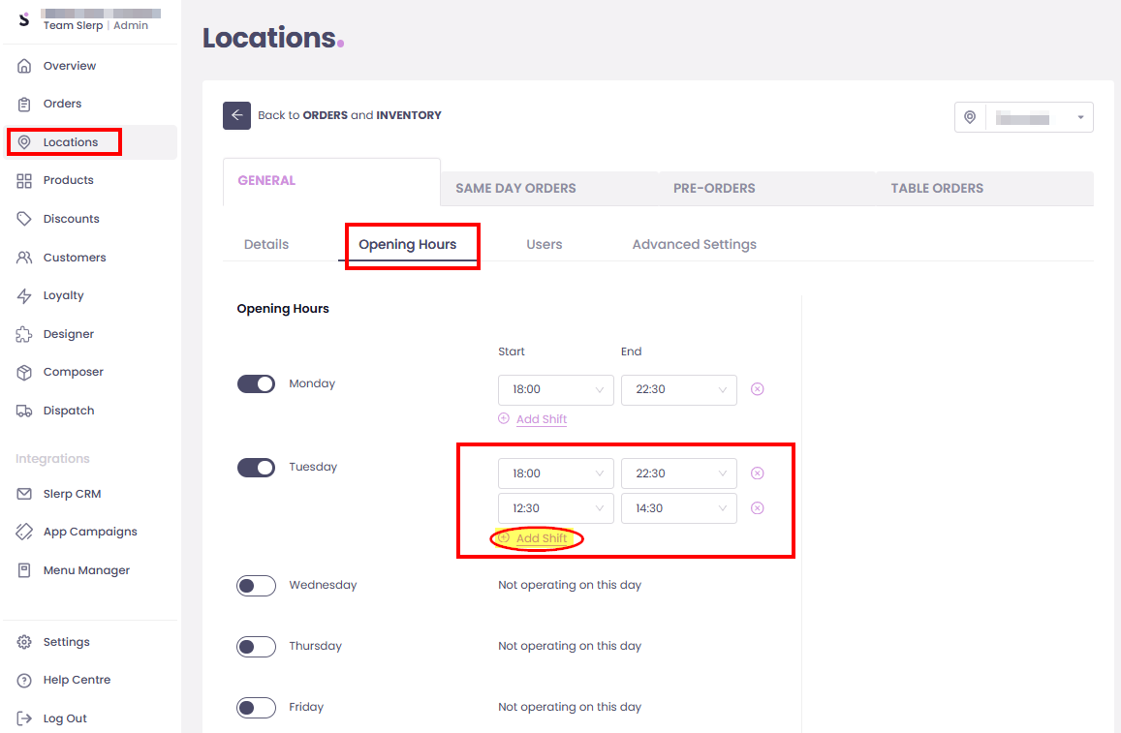Click the Loyalty lightning bolt icon
Screen dimensions: 1121x733
25,295
